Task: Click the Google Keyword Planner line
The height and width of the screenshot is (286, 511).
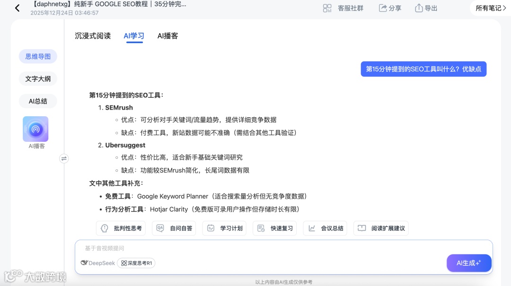Action: [206, 197]
